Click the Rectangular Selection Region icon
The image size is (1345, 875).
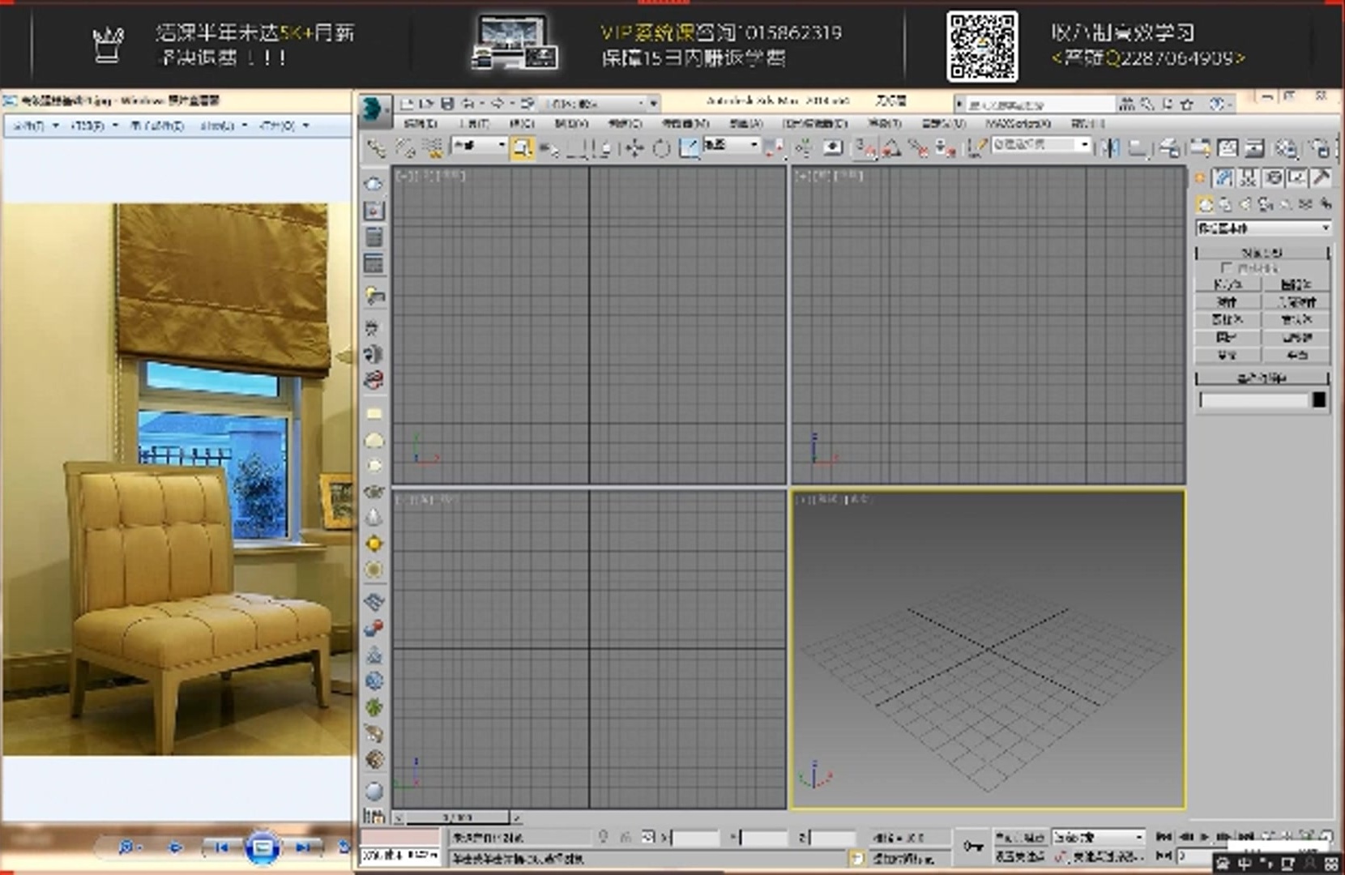click(577, 147)
